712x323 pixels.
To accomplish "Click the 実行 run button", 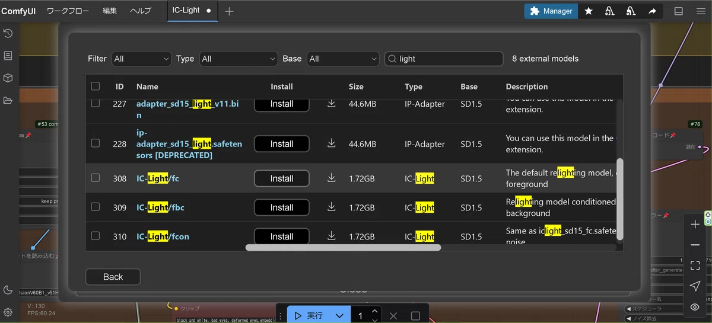I will point(309,316).
